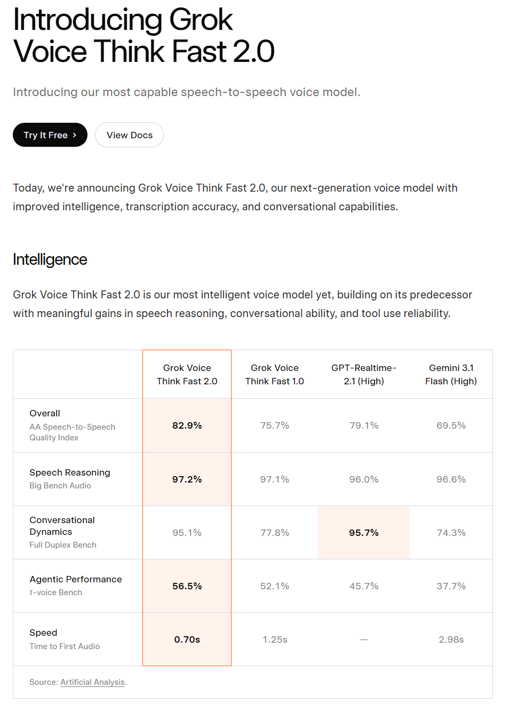Click the GPT-Realtime-2.1 (High) column header

pos(364,374)
